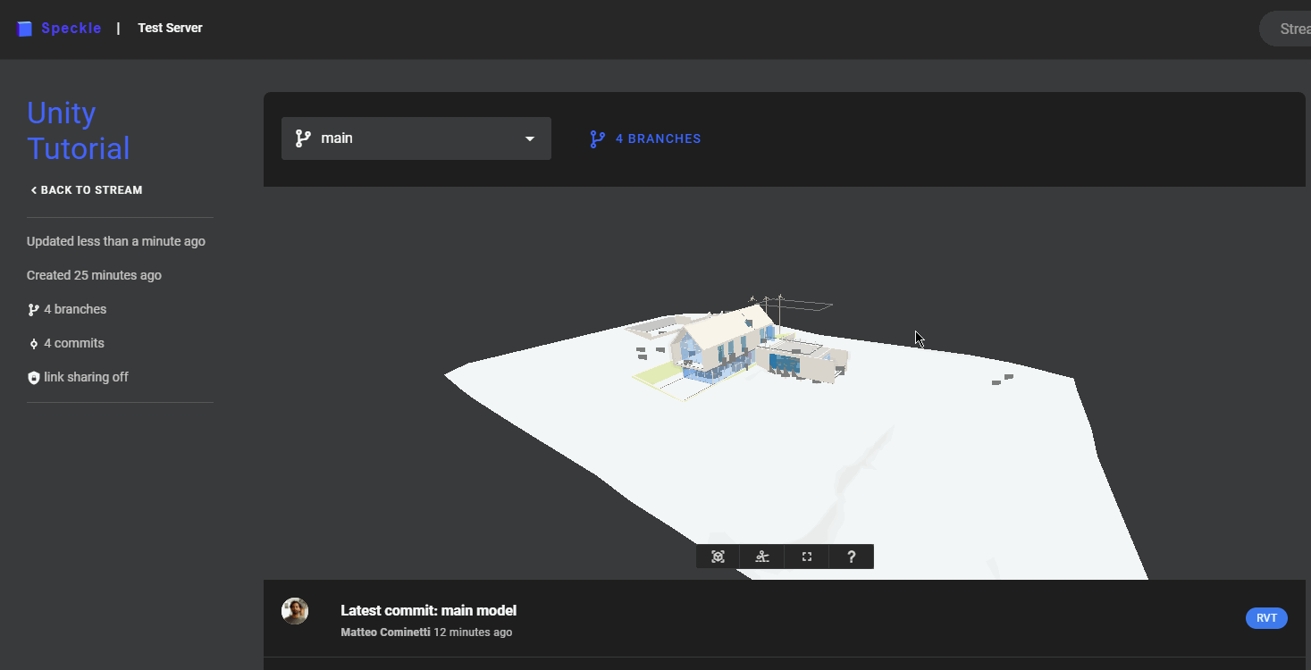Toggle the section plane scissors tool
Image resolution: width=1311 pixels, height=670 pixels.
(761, 557)
